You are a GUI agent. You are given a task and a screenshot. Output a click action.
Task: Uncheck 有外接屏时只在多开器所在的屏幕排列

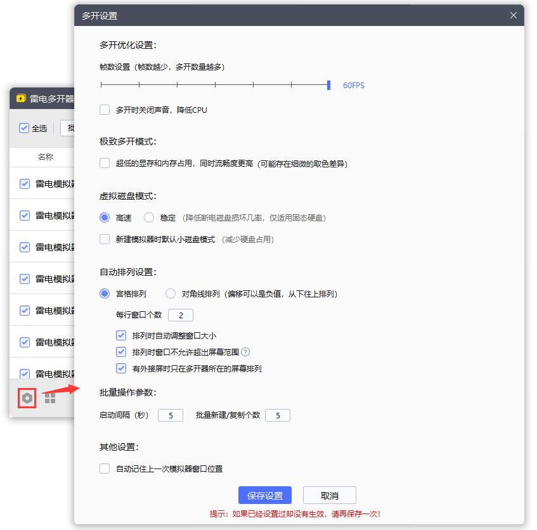pos(121,368)
